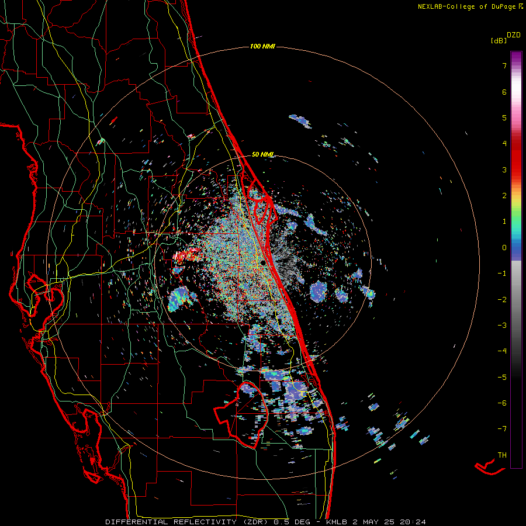Click the DZD legend heading
The image size is (526, 526).
click(514, 35)
